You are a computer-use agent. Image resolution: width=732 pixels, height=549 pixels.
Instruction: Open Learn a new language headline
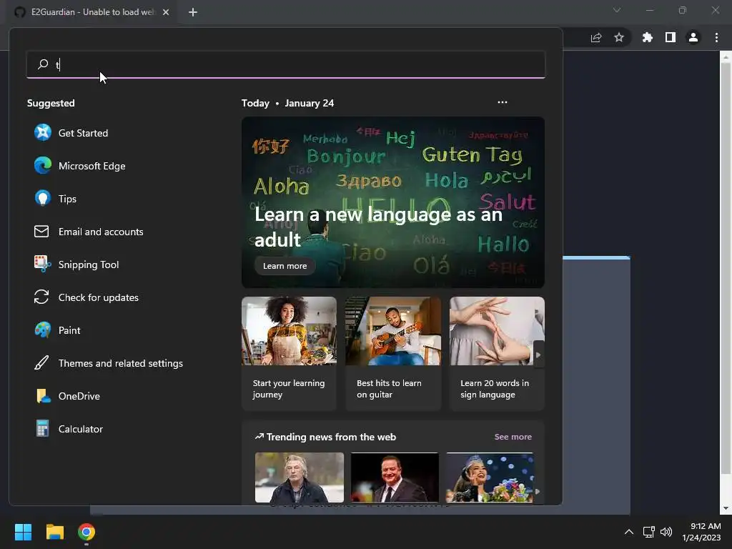tap(378, 227)
